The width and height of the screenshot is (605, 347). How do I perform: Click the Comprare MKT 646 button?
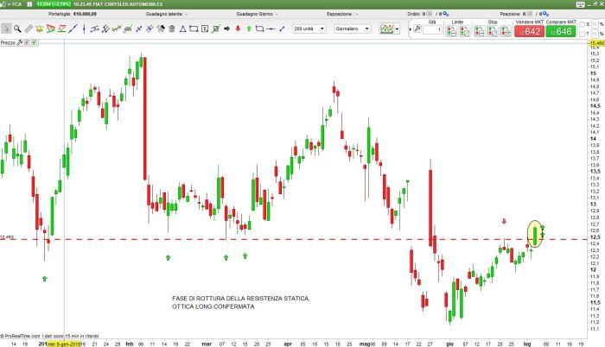tap(561, 31)
